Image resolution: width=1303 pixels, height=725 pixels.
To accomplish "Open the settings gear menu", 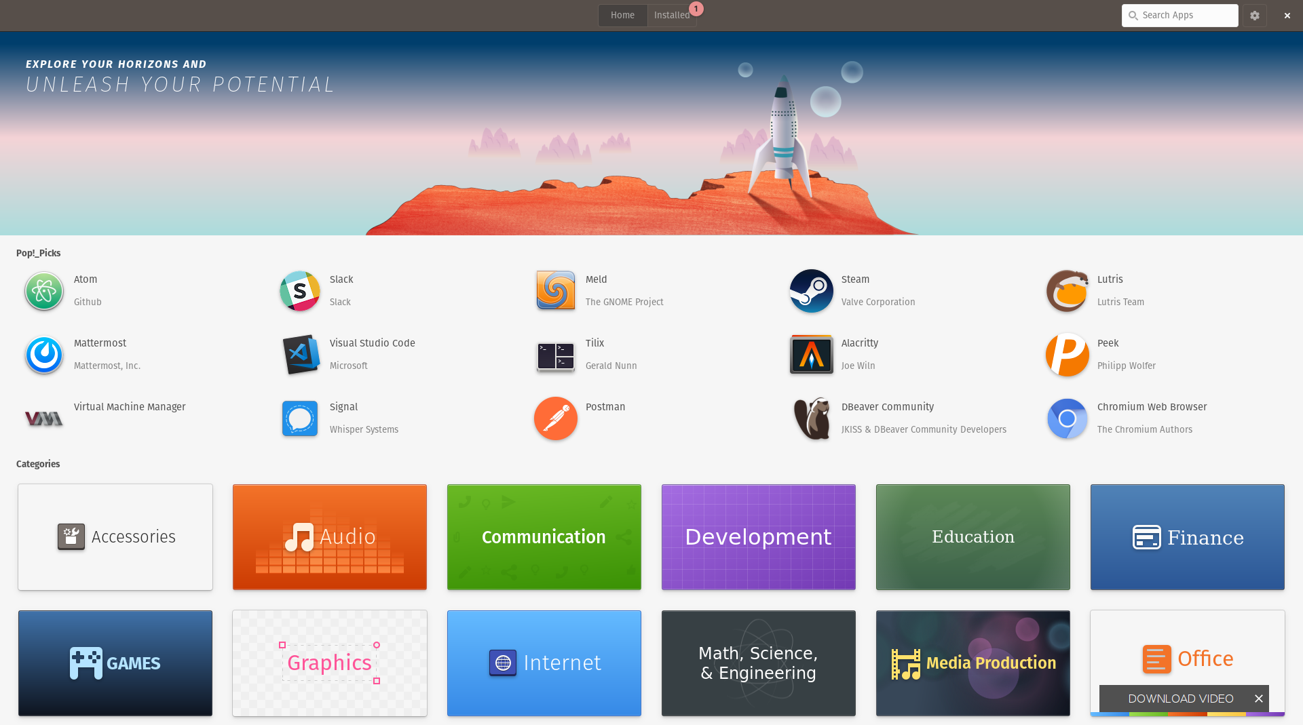I will [x=1254, y=15].
